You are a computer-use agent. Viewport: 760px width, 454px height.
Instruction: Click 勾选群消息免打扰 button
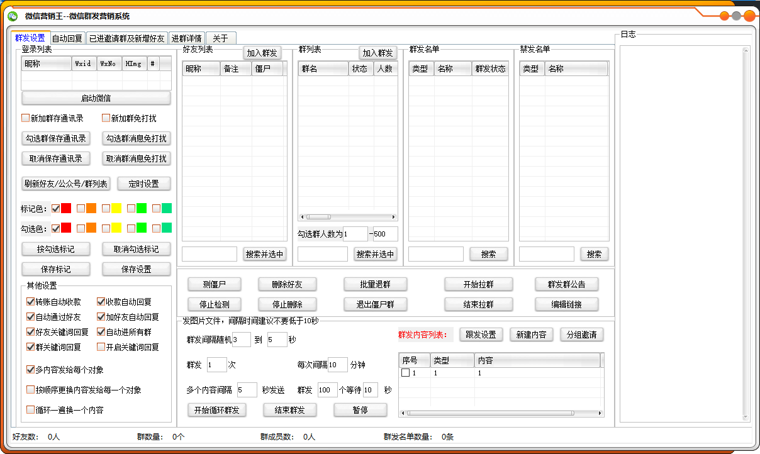point(137,138)
